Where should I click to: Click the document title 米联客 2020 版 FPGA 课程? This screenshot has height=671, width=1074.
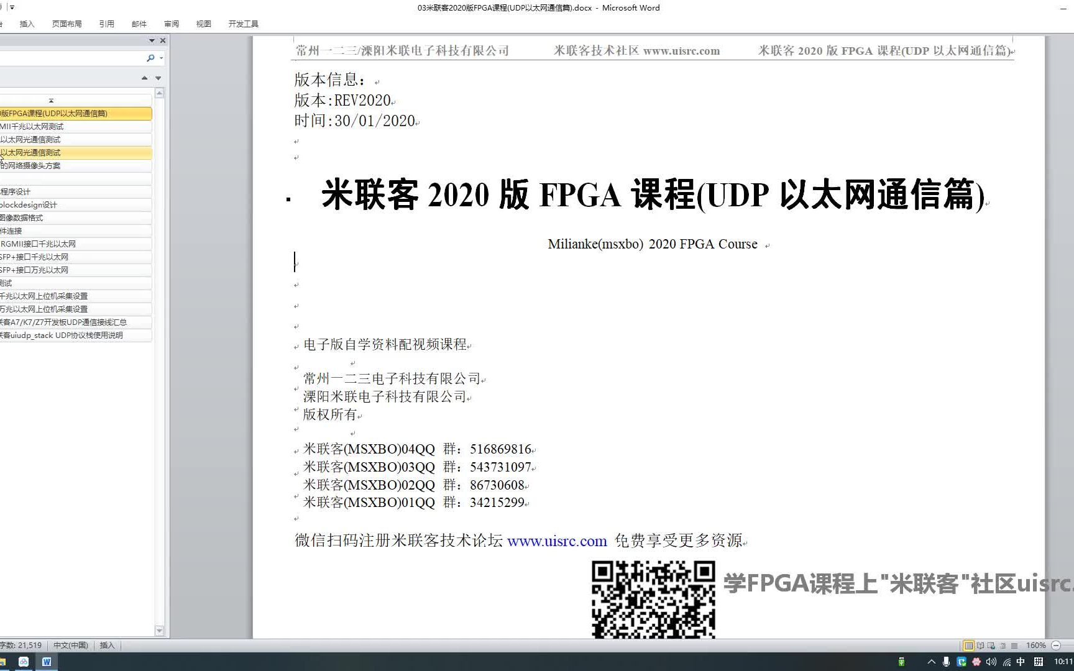(653, 194)
